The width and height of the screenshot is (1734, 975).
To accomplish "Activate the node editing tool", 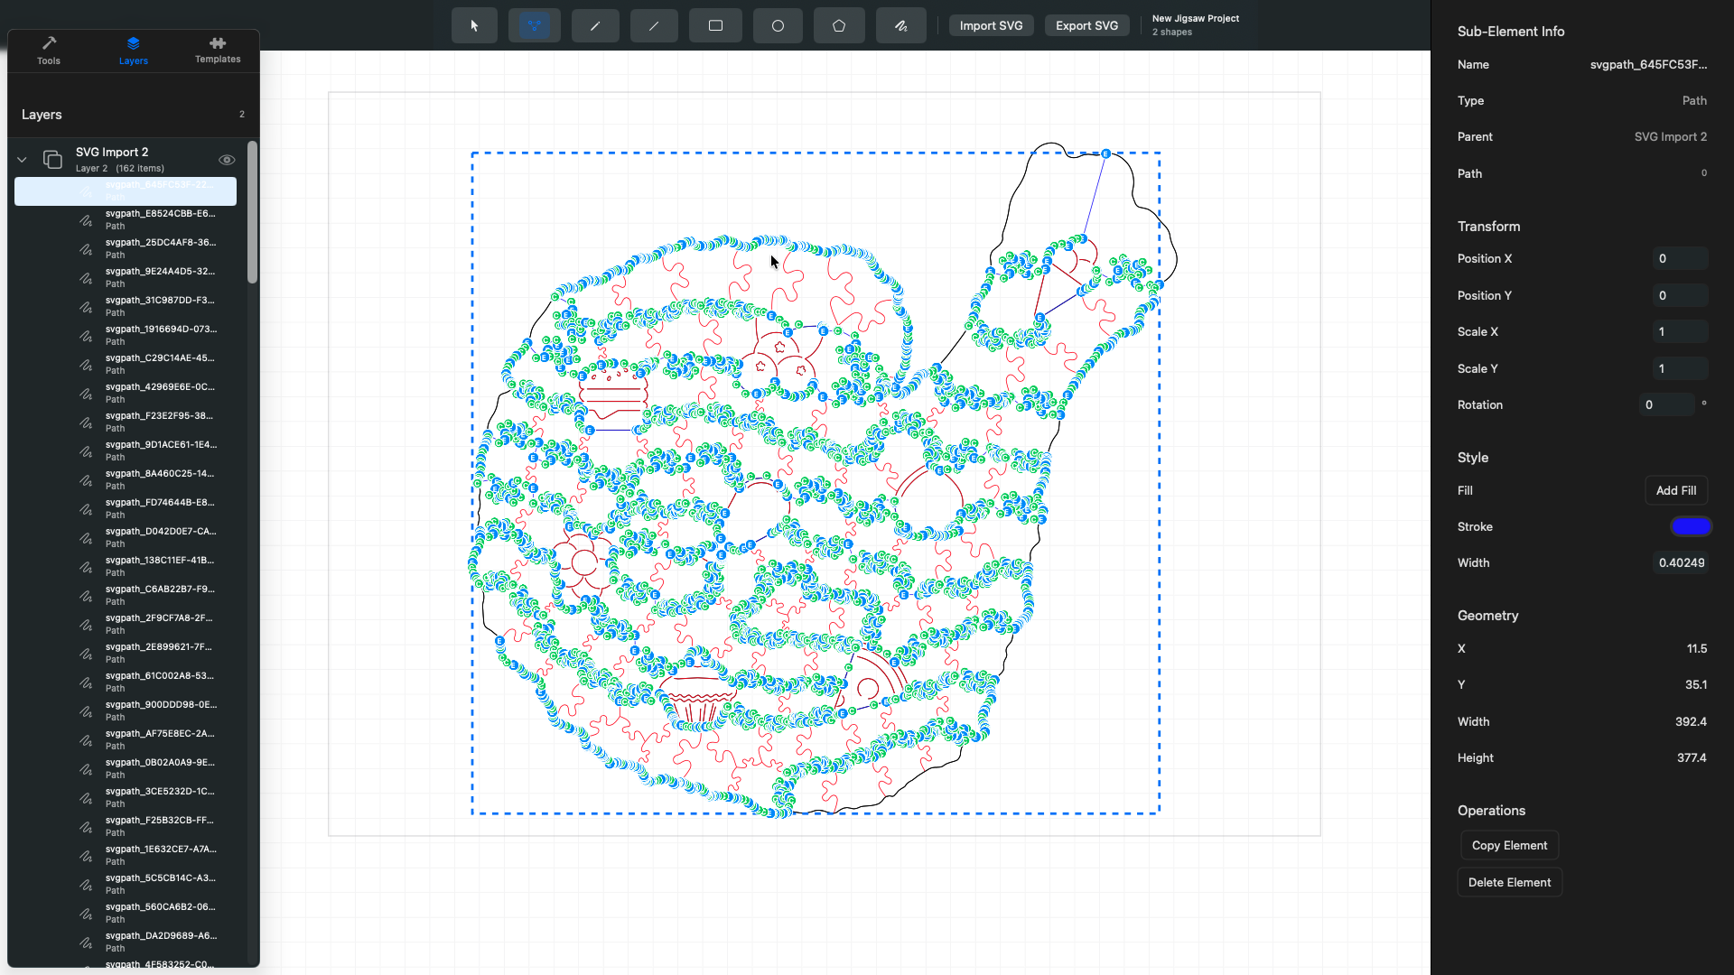I will pyautogui.click(x=534, y=25).
